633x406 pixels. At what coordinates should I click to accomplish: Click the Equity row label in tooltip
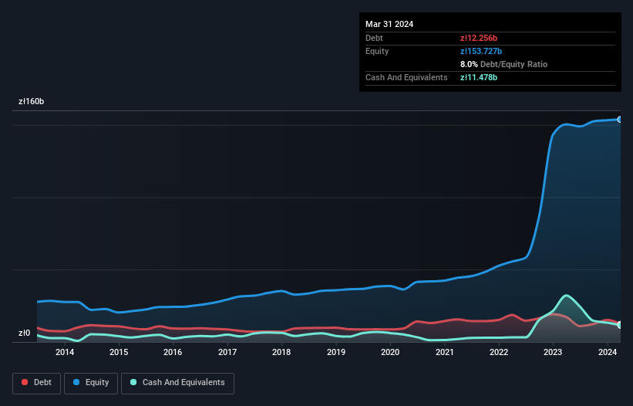click(x=377, y=51)
